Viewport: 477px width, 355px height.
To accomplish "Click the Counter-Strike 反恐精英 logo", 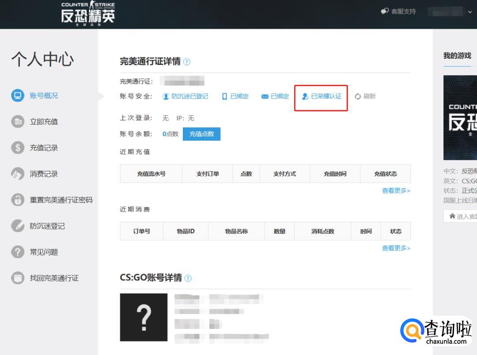I will click(x=88, y=13).
